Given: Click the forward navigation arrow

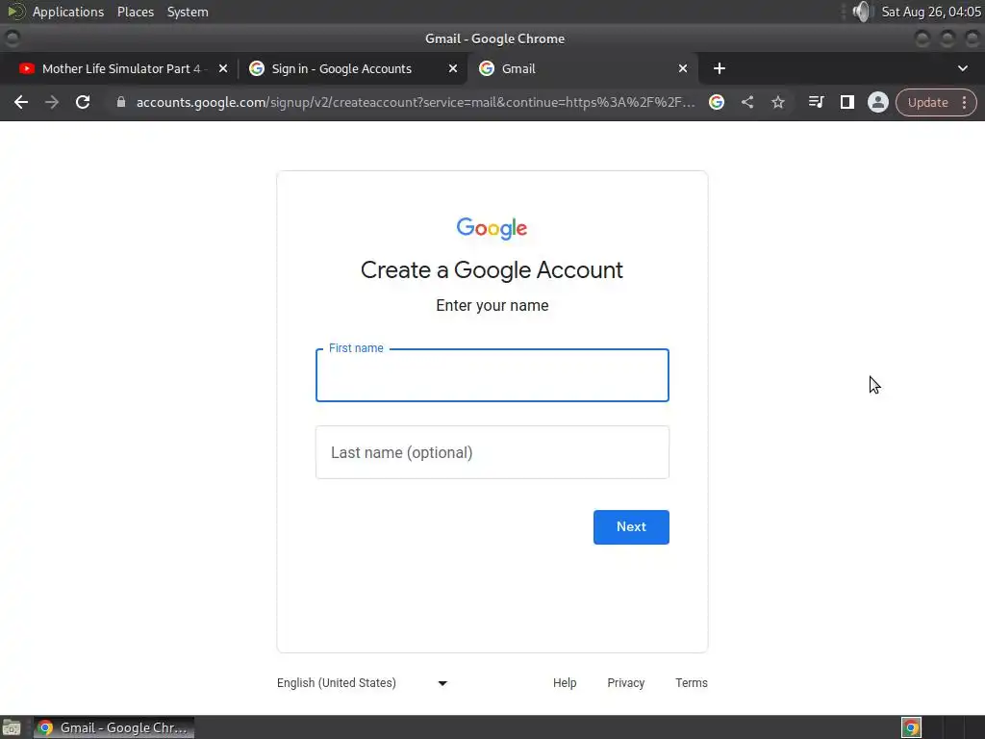Looking at the screenshot, I should click(x=52, y=102).
